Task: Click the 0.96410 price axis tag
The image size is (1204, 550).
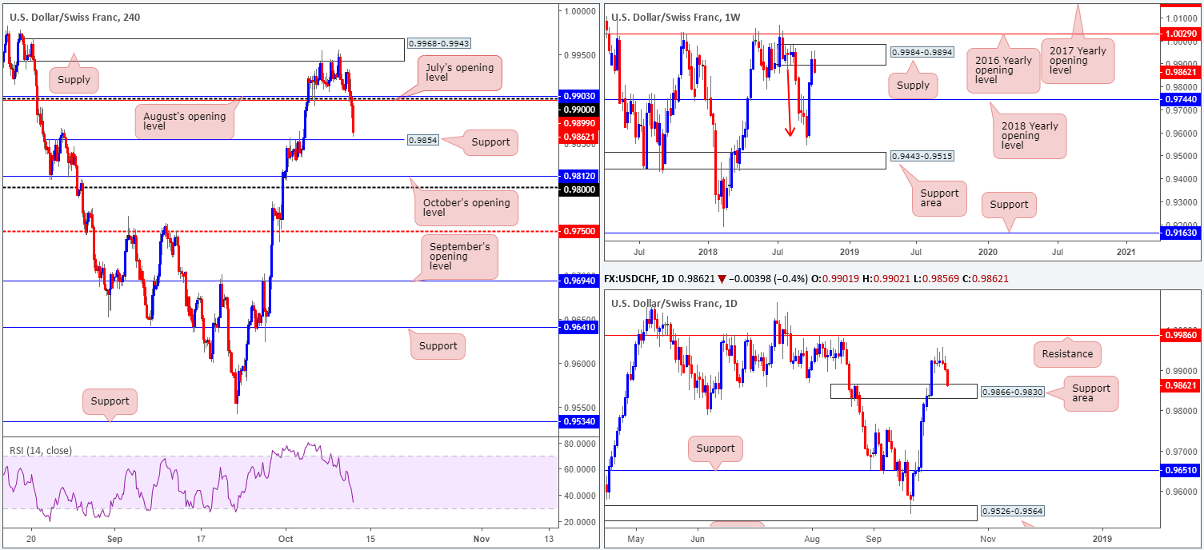Action: coord(578,327)
